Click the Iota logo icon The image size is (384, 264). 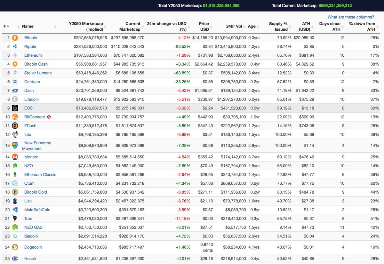point(15,134)
